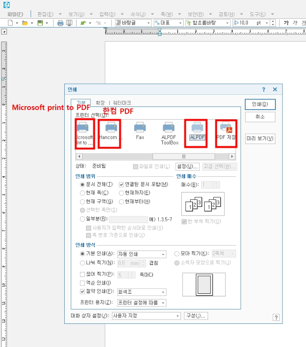306x347 pixels.
Task: Click the grayed redo arrow icon
Action: tap(98, 23)
